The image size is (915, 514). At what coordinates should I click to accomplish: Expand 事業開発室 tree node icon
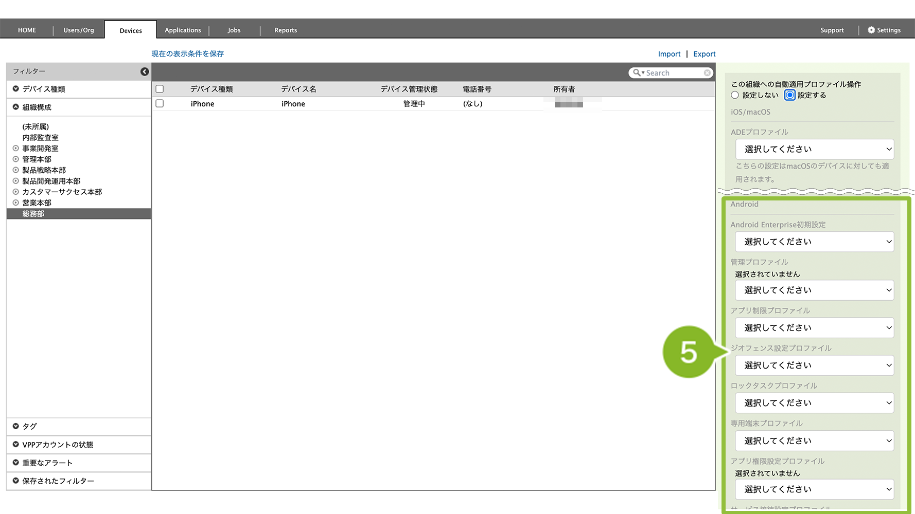click(x=15, y=149)
